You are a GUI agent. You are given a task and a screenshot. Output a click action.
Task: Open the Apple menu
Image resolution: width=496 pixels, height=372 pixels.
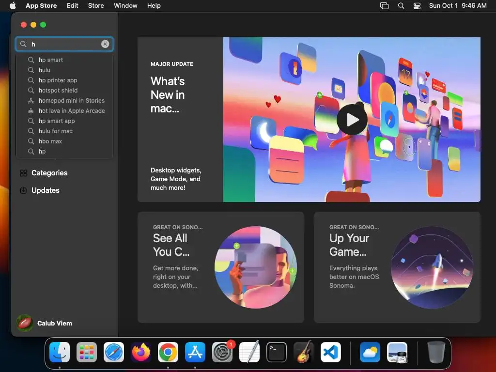click(13, 5)
